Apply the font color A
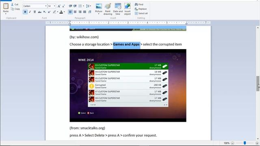 pos(61,12)
